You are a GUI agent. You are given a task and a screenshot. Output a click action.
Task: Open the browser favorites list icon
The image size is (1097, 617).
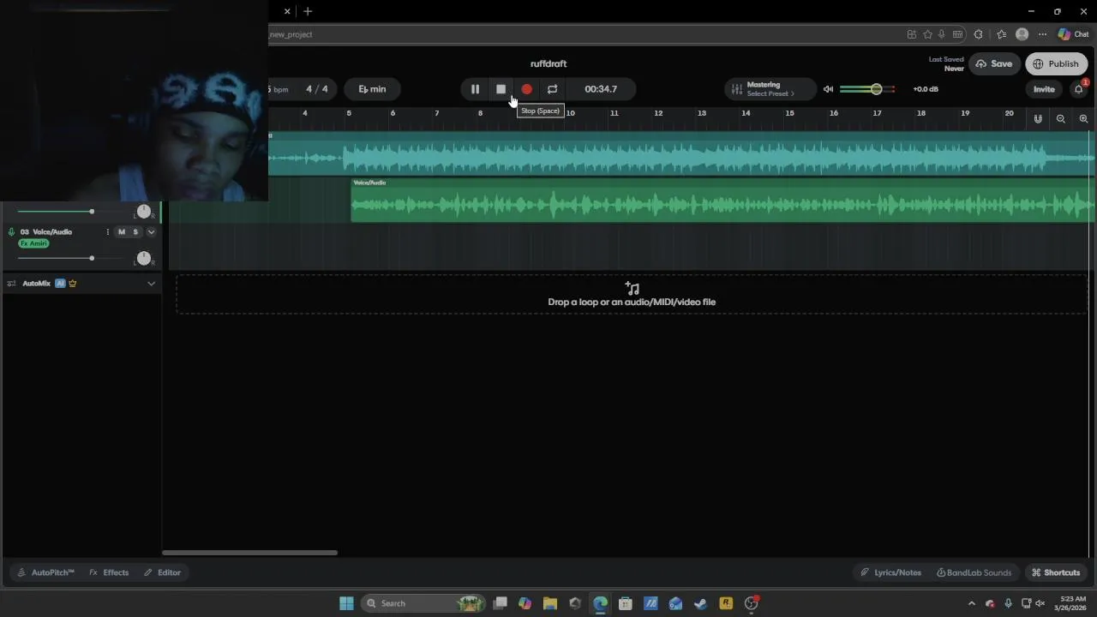point(1001,34)
